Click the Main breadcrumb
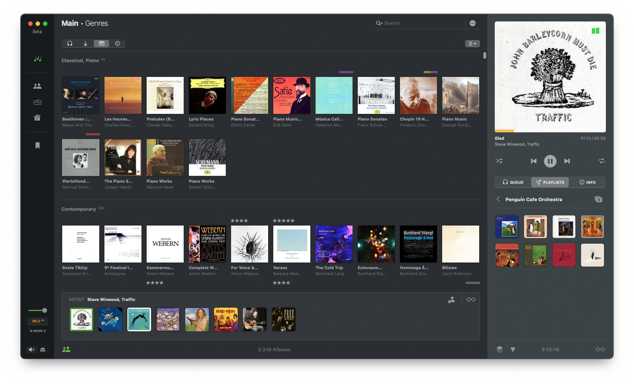 tap(70, 23)
